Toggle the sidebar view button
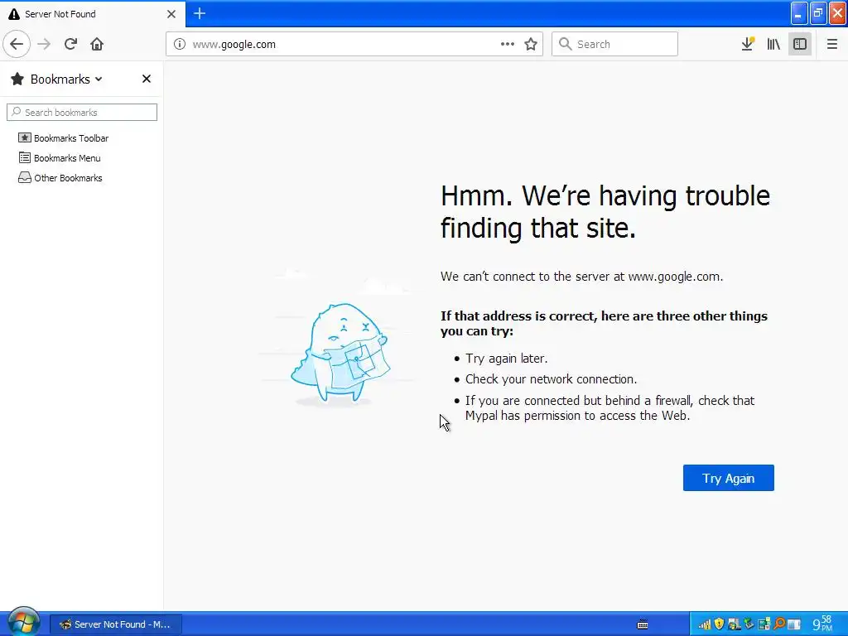 coord(800,44)
